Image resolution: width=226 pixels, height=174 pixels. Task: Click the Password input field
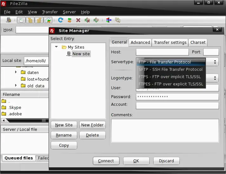coord(177,97)
